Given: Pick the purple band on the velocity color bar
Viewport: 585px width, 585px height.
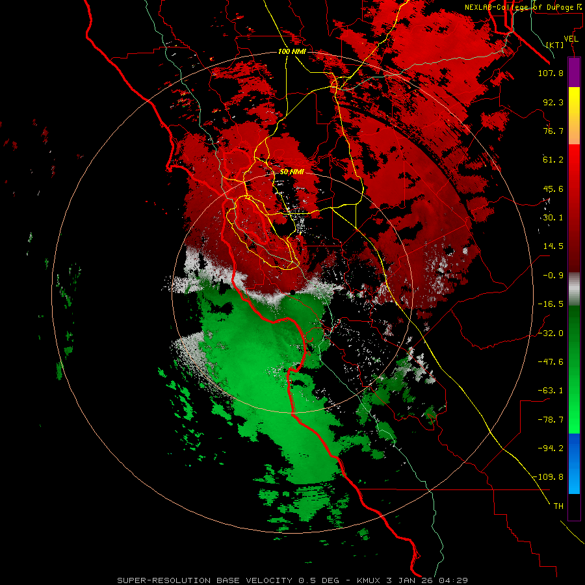Looking at the screenshot, I should pos(574,72).
